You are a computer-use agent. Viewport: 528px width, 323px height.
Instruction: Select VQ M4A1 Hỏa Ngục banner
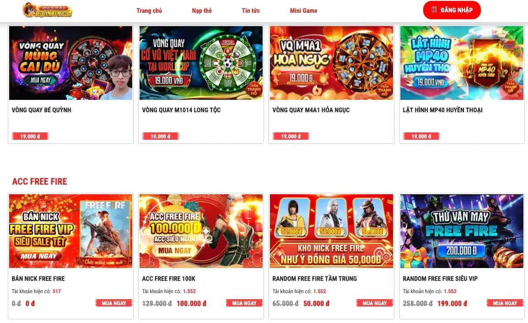click(331, 63)
